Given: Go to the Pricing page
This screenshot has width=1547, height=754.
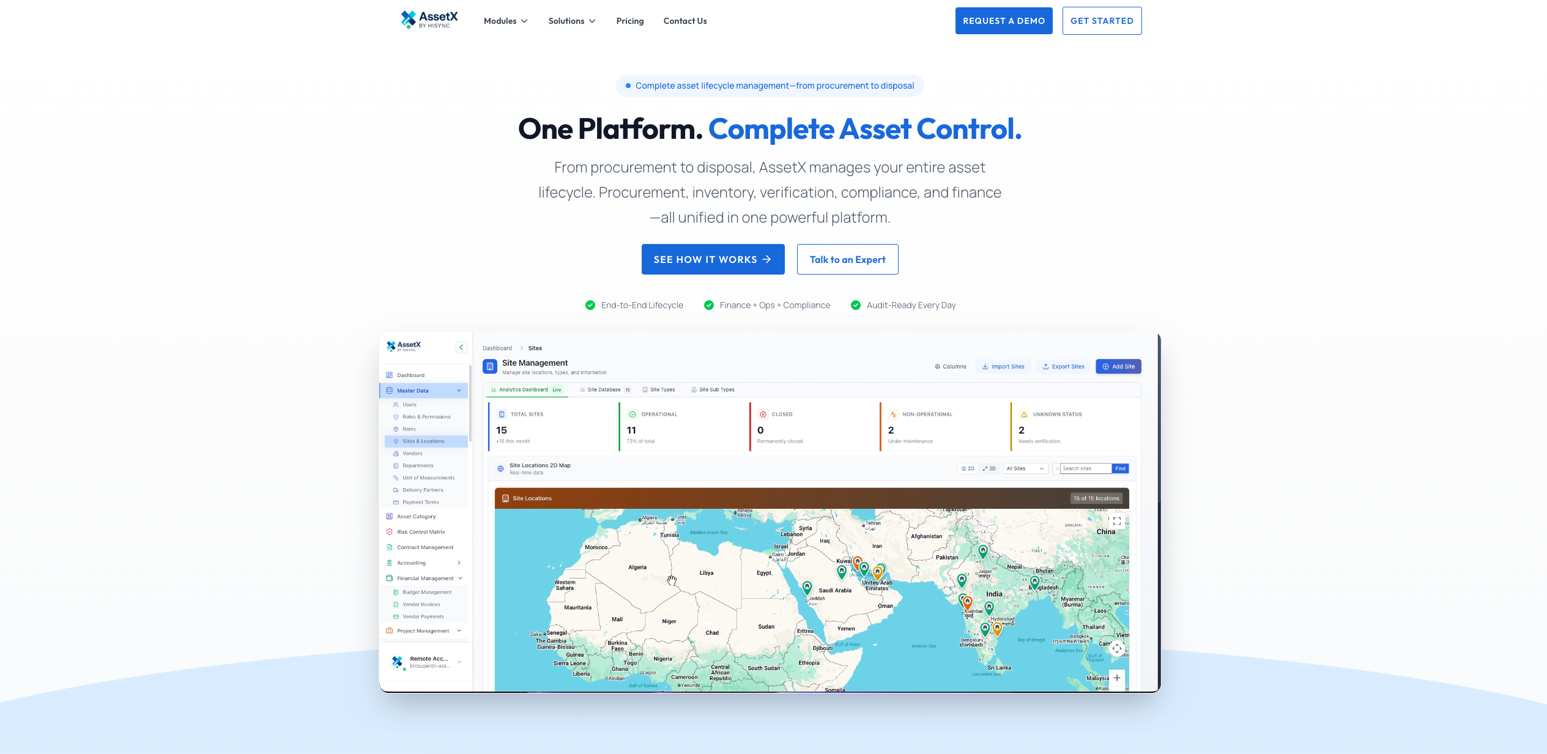Looking at the screenshot, I should (x=629, y=21).
